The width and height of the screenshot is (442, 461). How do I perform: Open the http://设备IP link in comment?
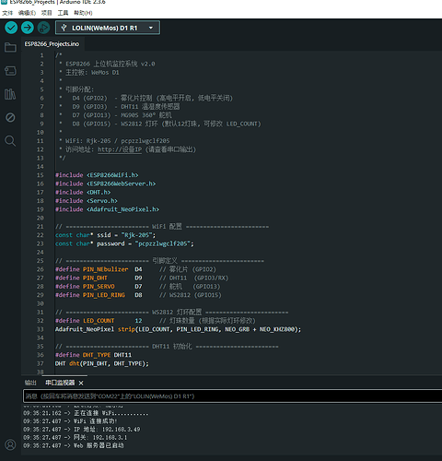[120, 149]
